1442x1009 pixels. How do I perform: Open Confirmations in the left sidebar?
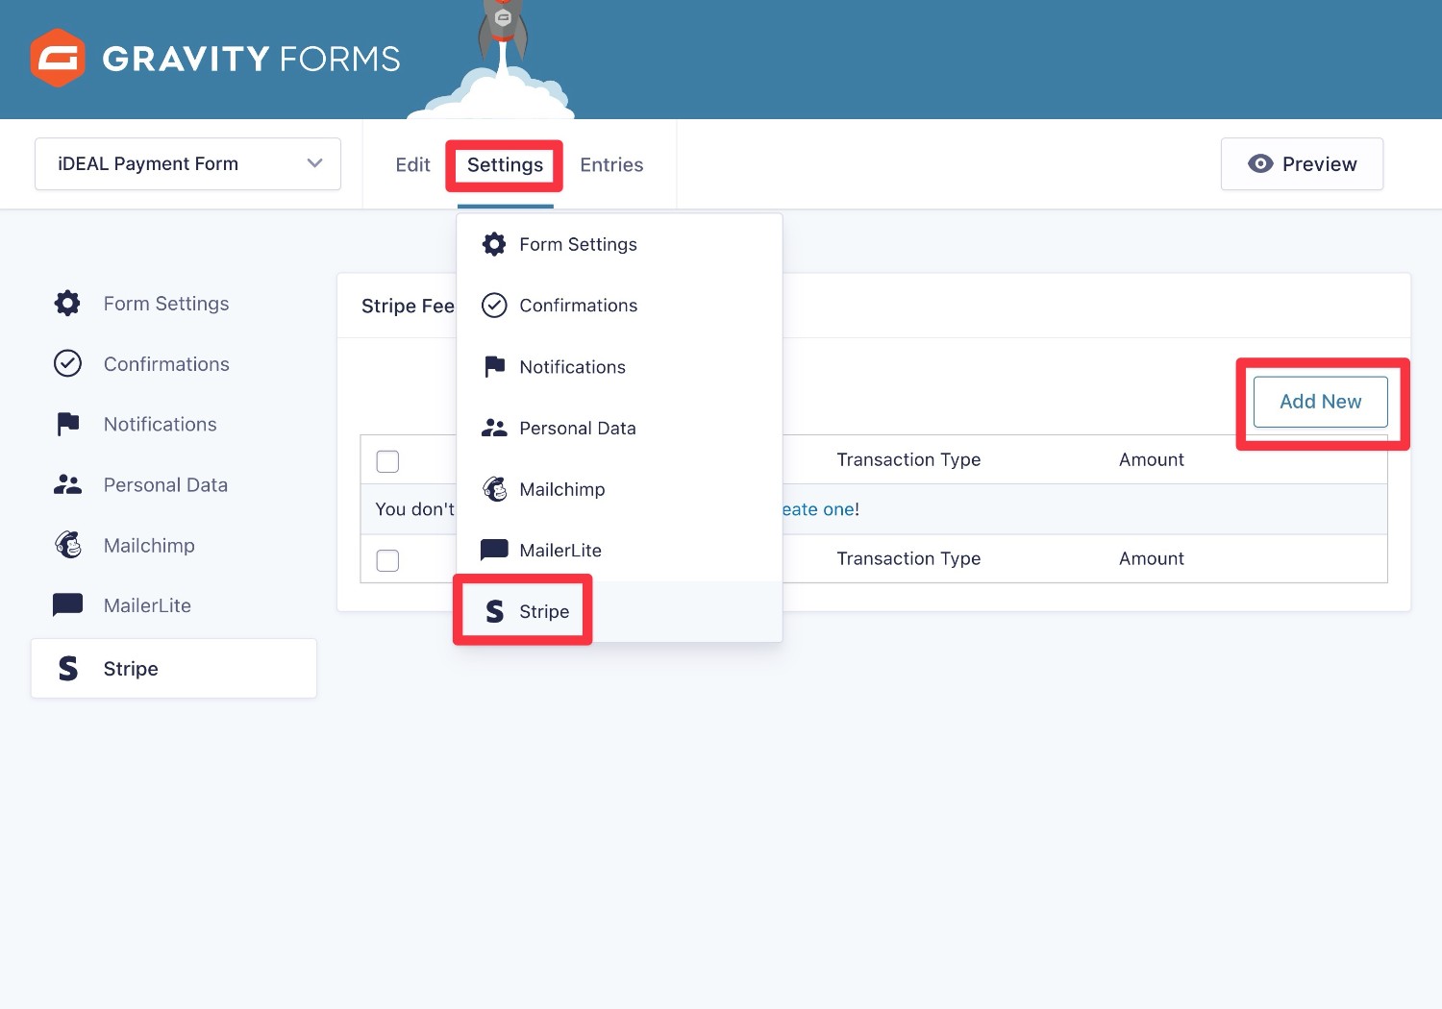(x=174, y=364)
